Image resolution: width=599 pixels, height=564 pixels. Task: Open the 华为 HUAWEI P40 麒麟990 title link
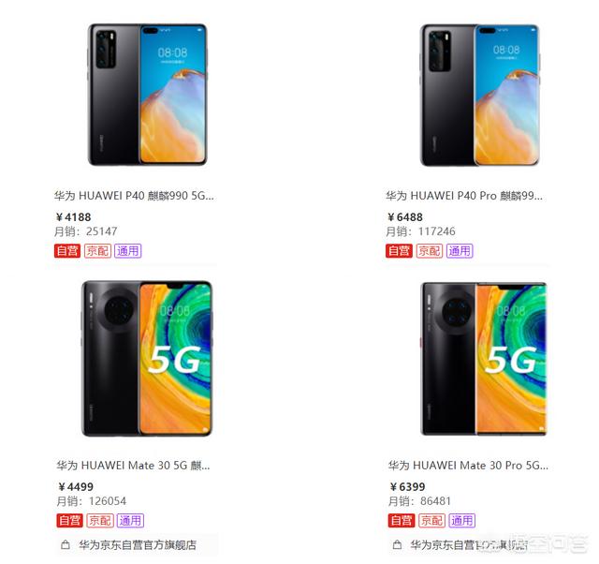pyautogui.click(x=134, y=196)
